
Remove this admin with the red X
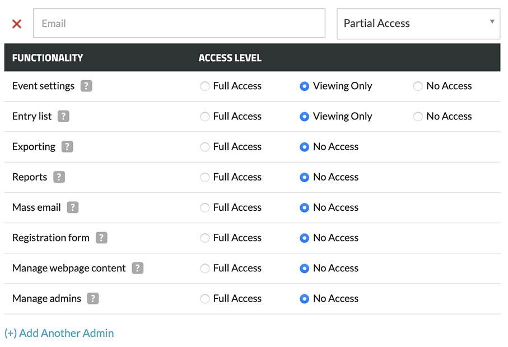click(x=17, y=24)
